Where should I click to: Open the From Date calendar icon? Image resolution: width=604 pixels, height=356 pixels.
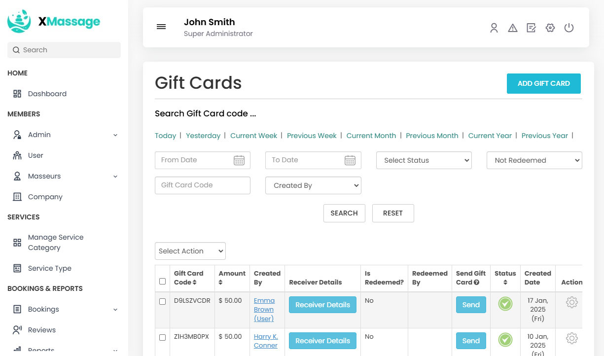pos(239,160)
